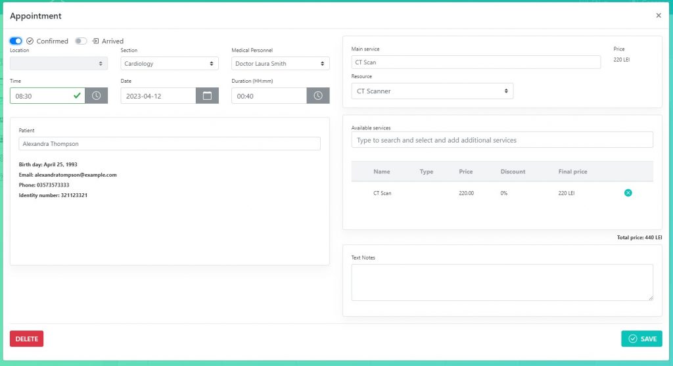Screen dimensions: 673x366
Task: Click the clock icon beside Time field
Action: pos(97,95)
